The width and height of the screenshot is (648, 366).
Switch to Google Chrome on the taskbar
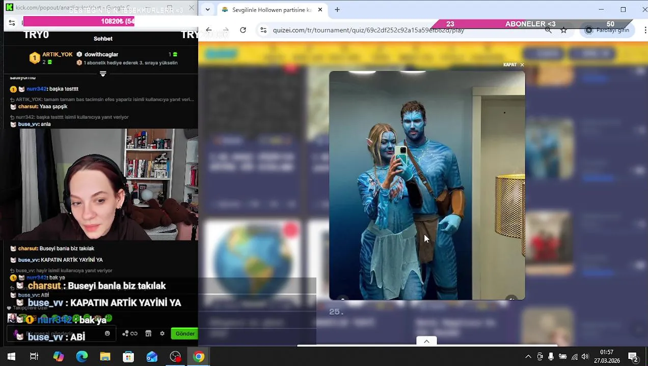tap(199, 357)
